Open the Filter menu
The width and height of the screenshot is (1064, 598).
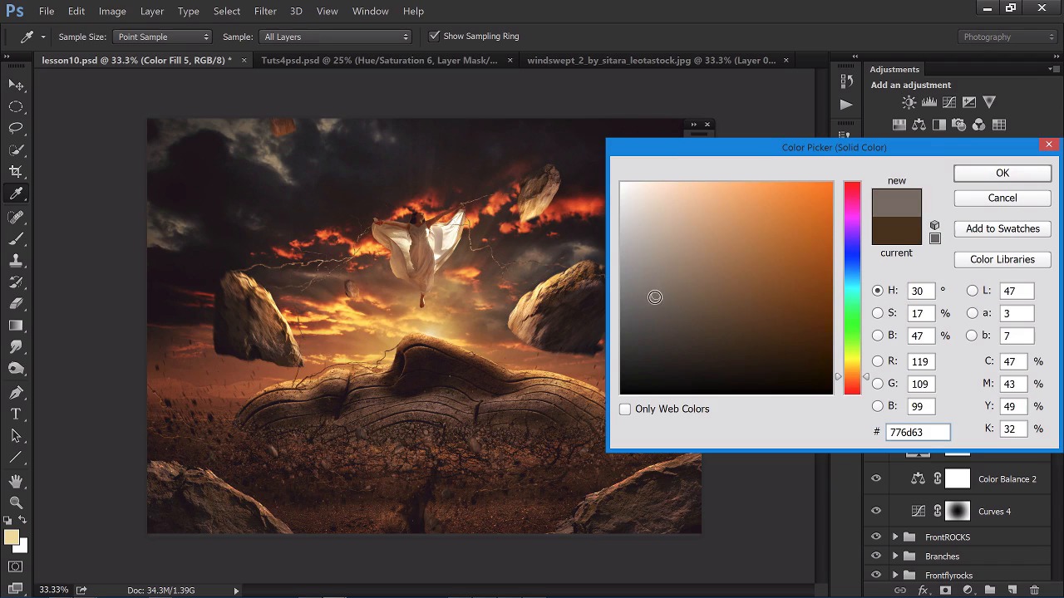click(265, 11)
